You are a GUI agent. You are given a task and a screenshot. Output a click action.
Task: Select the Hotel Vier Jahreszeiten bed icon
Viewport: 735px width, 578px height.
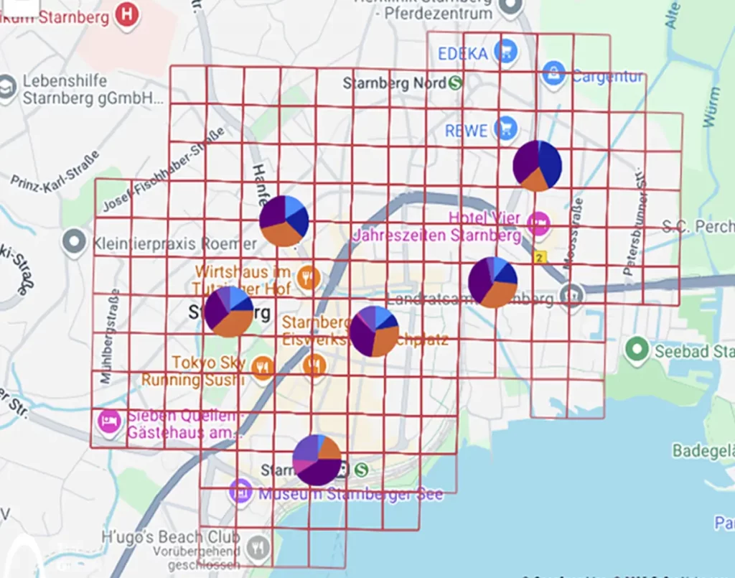pos(538,223)
